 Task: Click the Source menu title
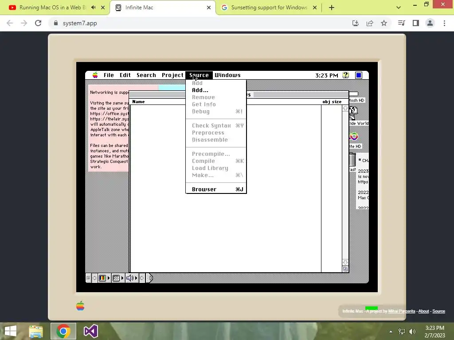tap(199, 75)
